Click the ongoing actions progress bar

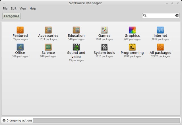coord(106,120)
